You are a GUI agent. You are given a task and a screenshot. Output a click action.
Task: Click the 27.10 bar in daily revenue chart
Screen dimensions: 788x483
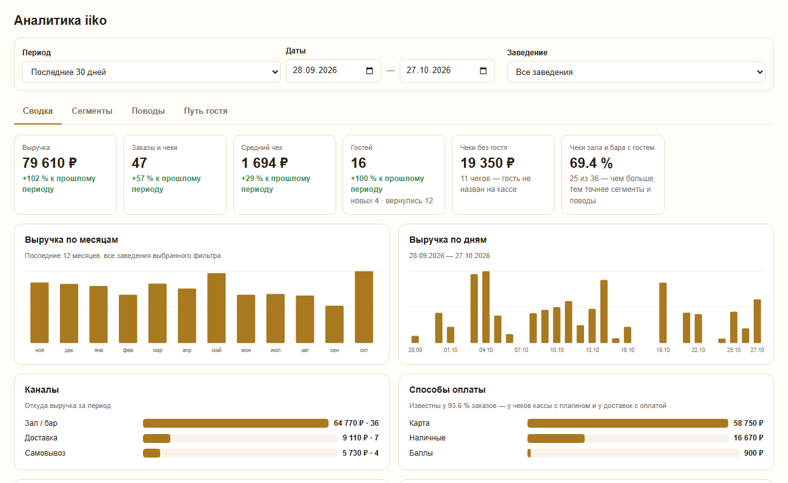click(x=757, y=321)
